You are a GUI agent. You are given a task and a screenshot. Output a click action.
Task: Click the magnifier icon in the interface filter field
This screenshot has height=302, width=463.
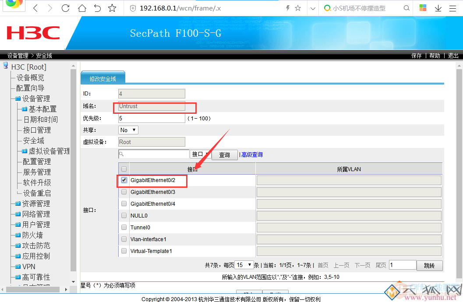tap(121, 154)
